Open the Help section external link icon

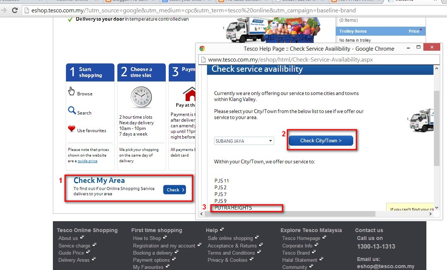click(x=221, y=229)
